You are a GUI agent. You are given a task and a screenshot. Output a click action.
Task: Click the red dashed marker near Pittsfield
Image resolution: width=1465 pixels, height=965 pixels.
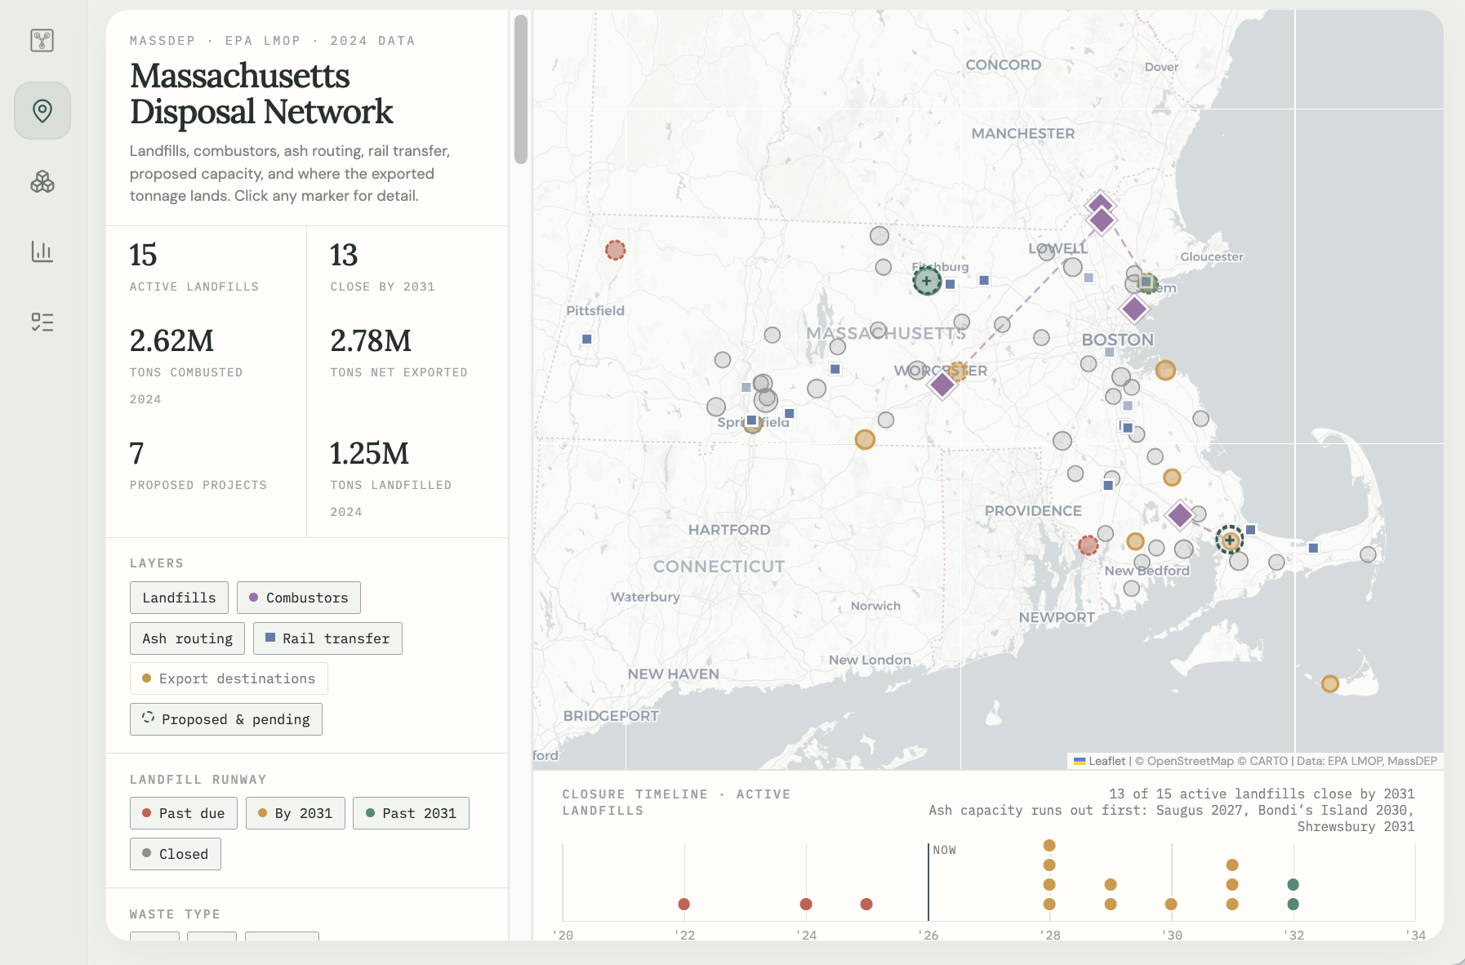tap(616, 250)
